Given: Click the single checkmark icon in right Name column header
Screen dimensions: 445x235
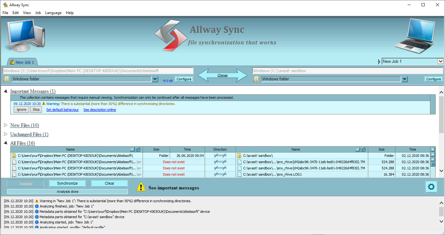Looking at the screenshot, I should click(x=358, y=149).
